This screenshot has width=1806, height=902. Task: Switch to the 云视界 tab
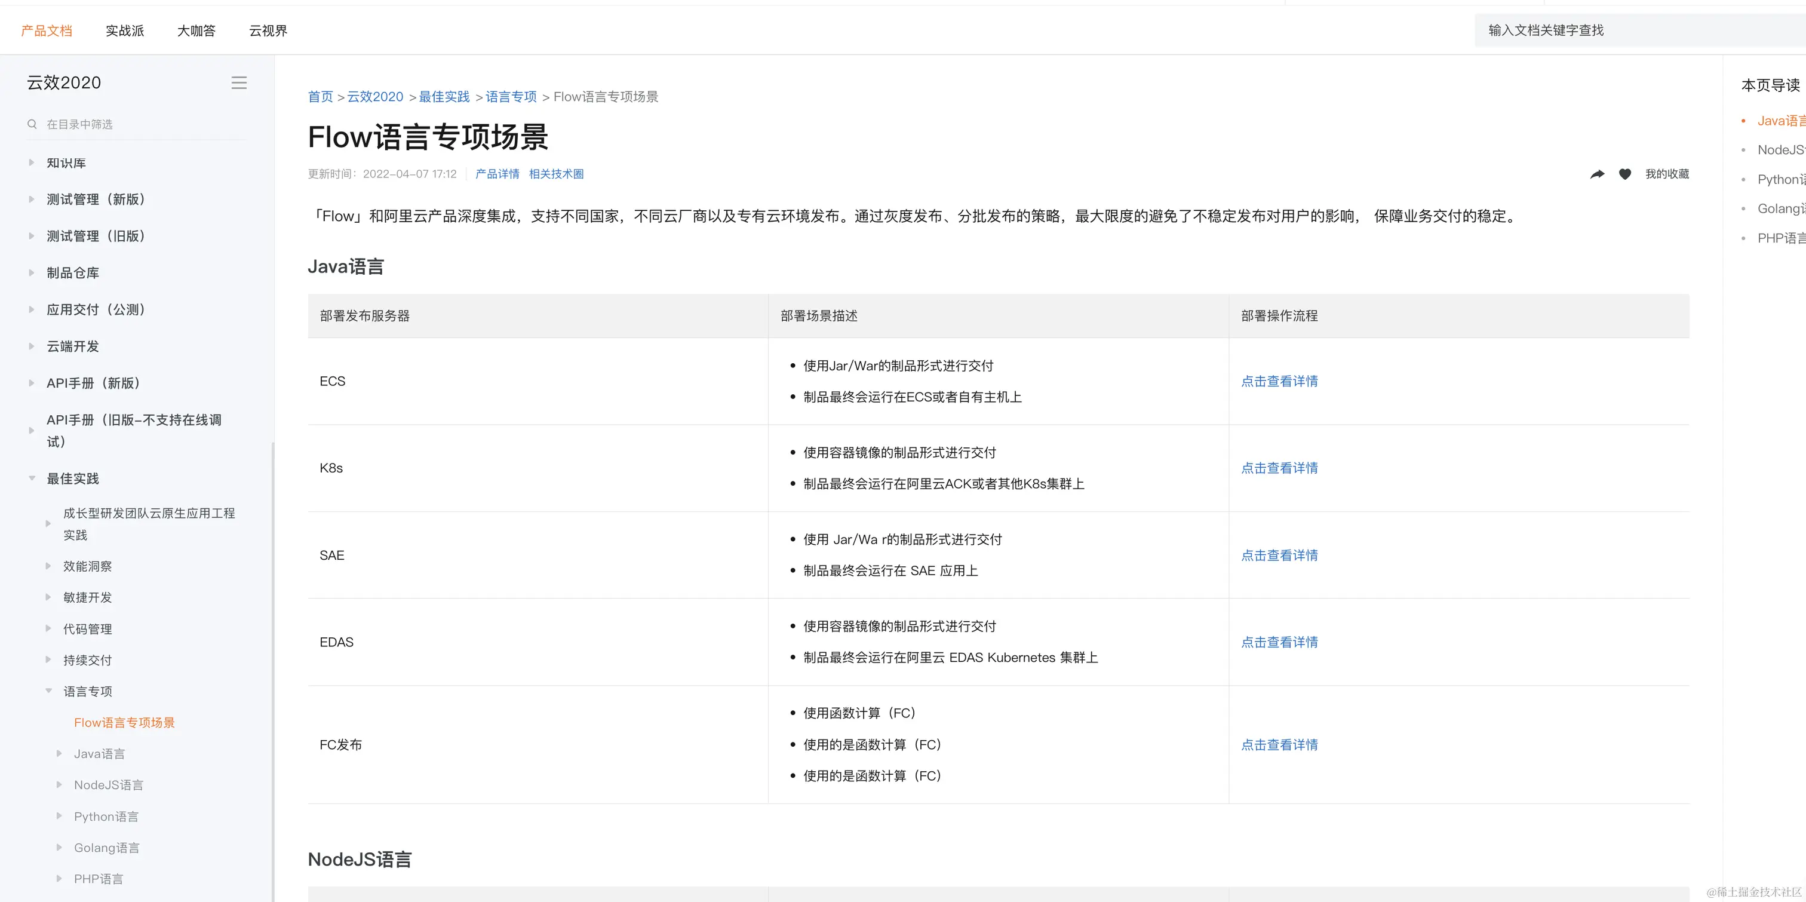click(268, 31)
